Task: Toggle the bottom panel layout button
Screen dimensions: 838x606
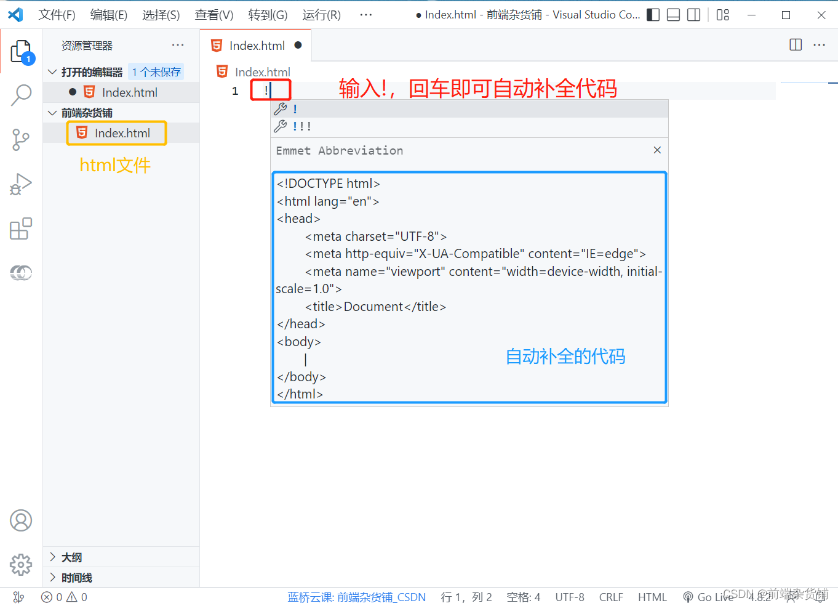Action: pyautogui.click(x=674, y=15)
